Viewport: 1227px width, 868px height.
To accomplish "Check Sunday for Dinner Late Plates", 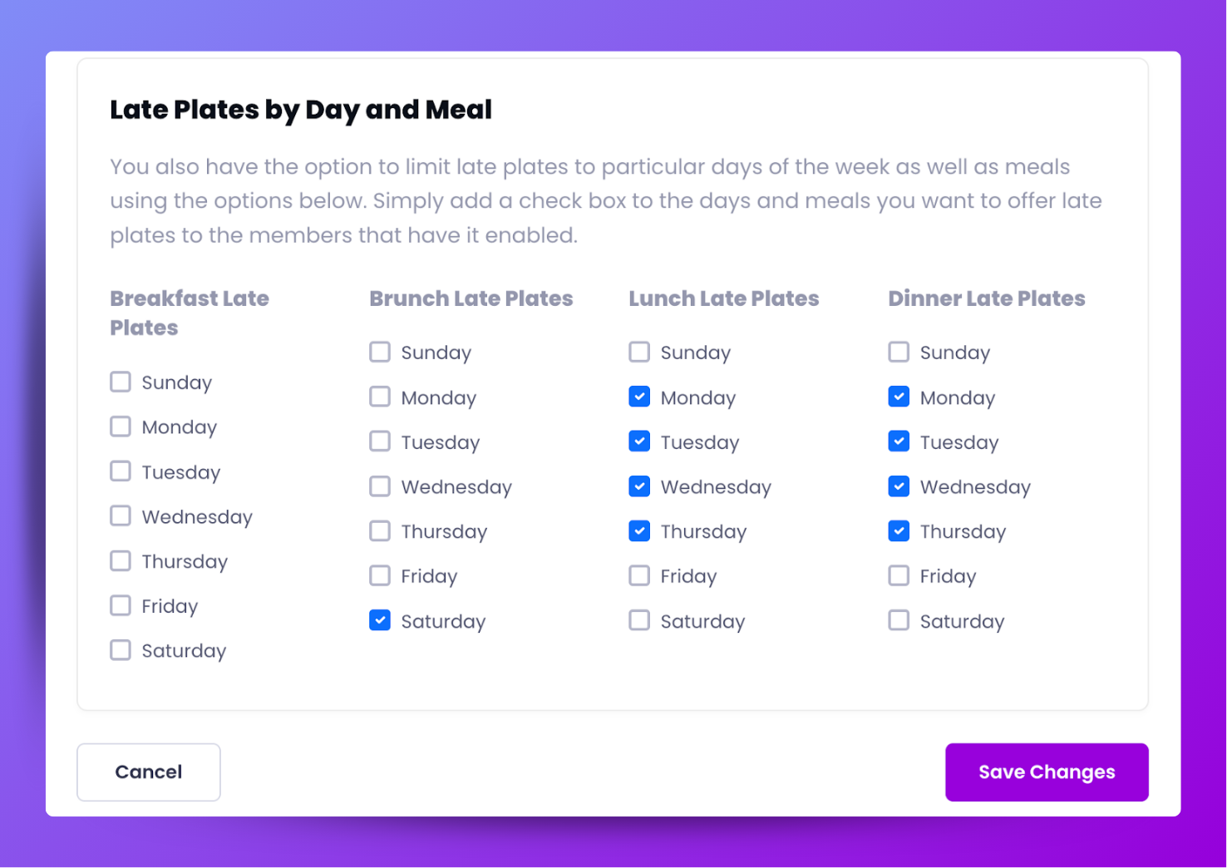I will 899,352.
